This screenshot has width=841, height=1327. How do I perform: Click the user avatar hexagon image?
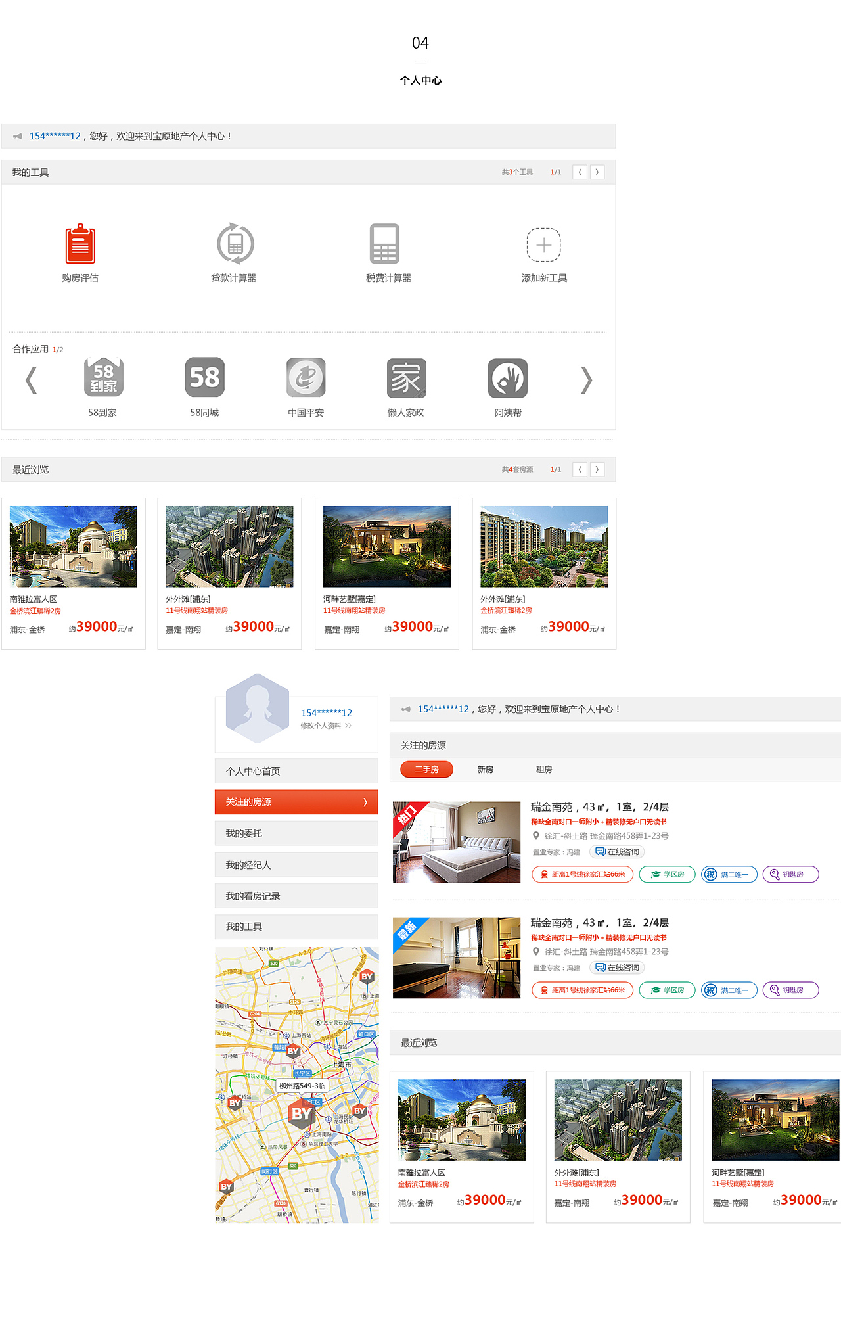coord(258,709)
